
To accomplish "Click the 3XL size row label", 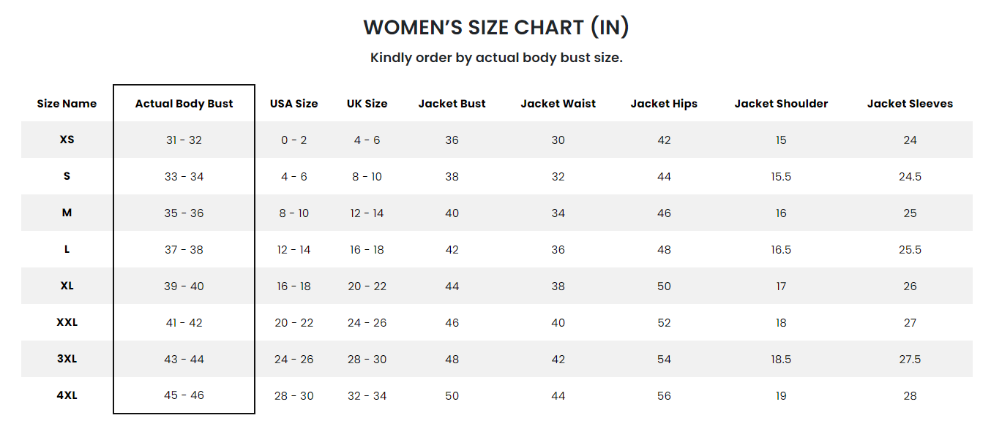I will coord(67,359).
